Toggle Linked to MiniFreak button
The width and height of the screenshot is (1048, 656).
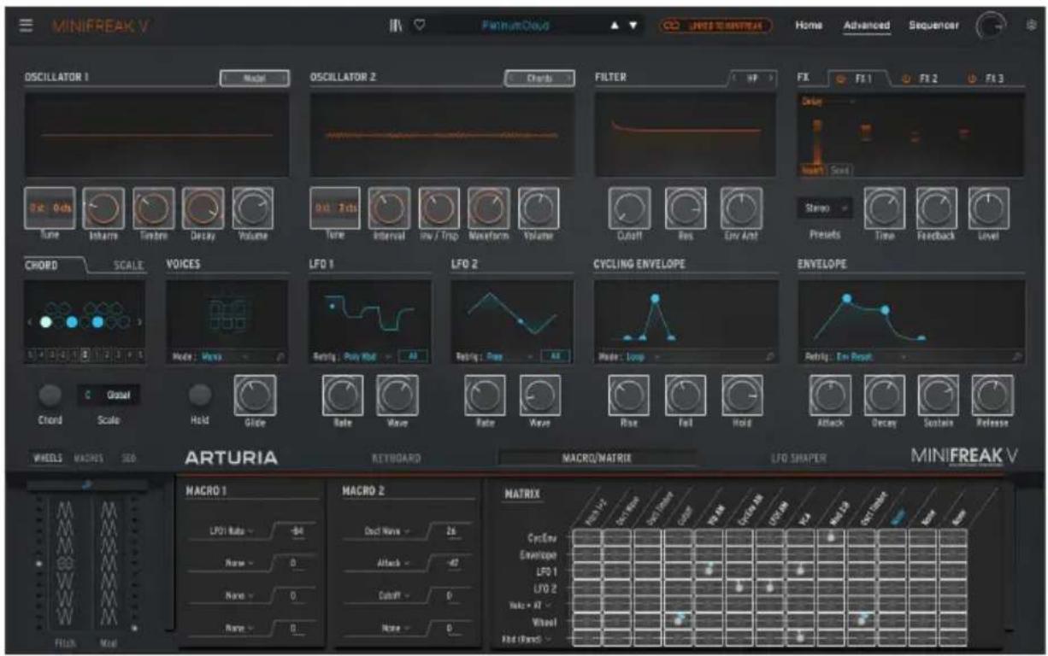(715, 26)
